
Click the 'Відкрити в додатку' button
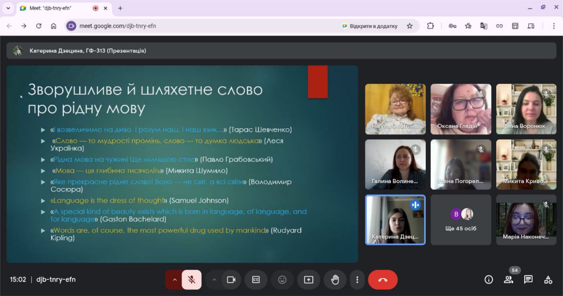(x=369, y=26)
